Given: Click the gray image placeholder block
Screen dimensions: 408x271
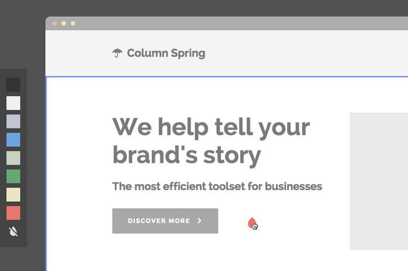Looking at the screenshot, I should coord(378,181).
